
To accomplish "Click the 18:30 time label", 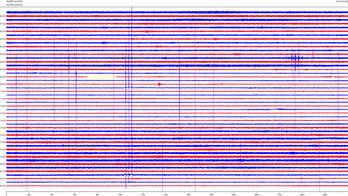I will click(x=3, y=150).
